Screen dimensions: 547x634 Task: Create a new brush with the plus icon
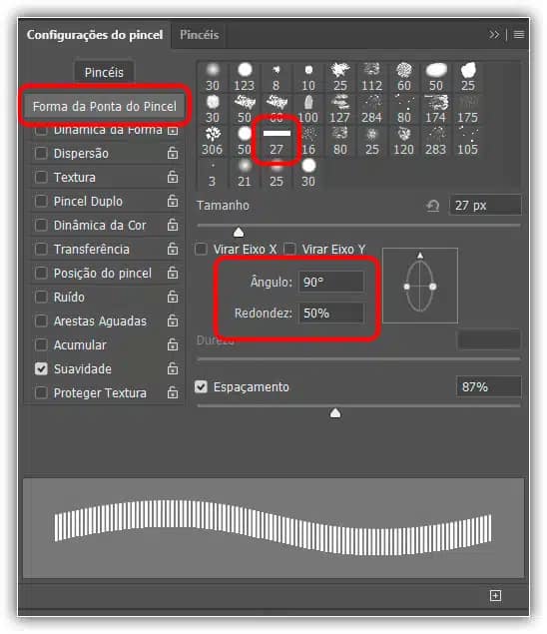495,595
